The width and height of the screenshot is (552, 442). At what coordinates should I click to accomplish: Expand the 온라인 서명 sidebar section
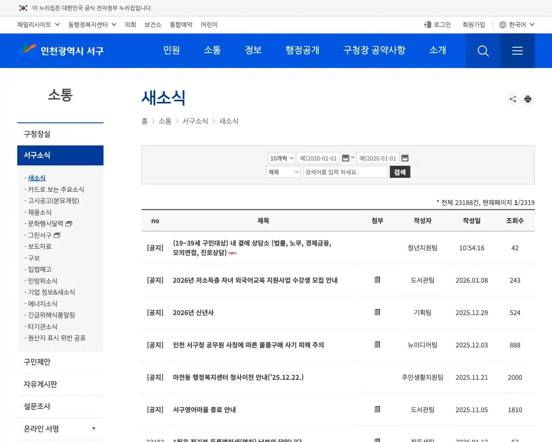pos(94,428)
